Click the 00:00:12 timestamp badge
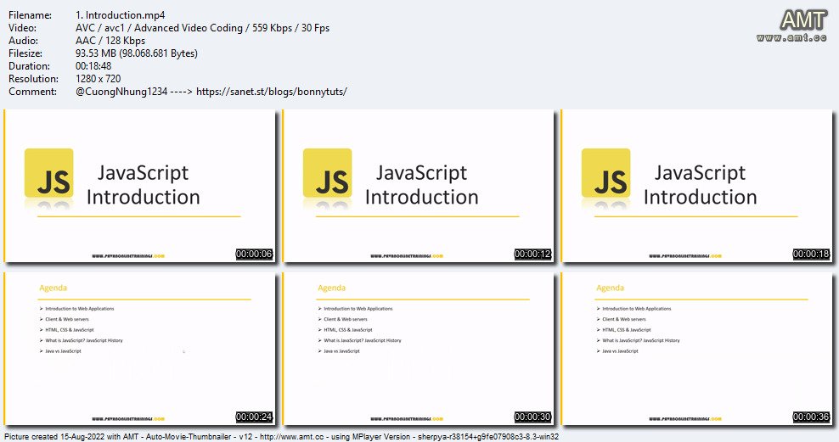 [533, 254]
